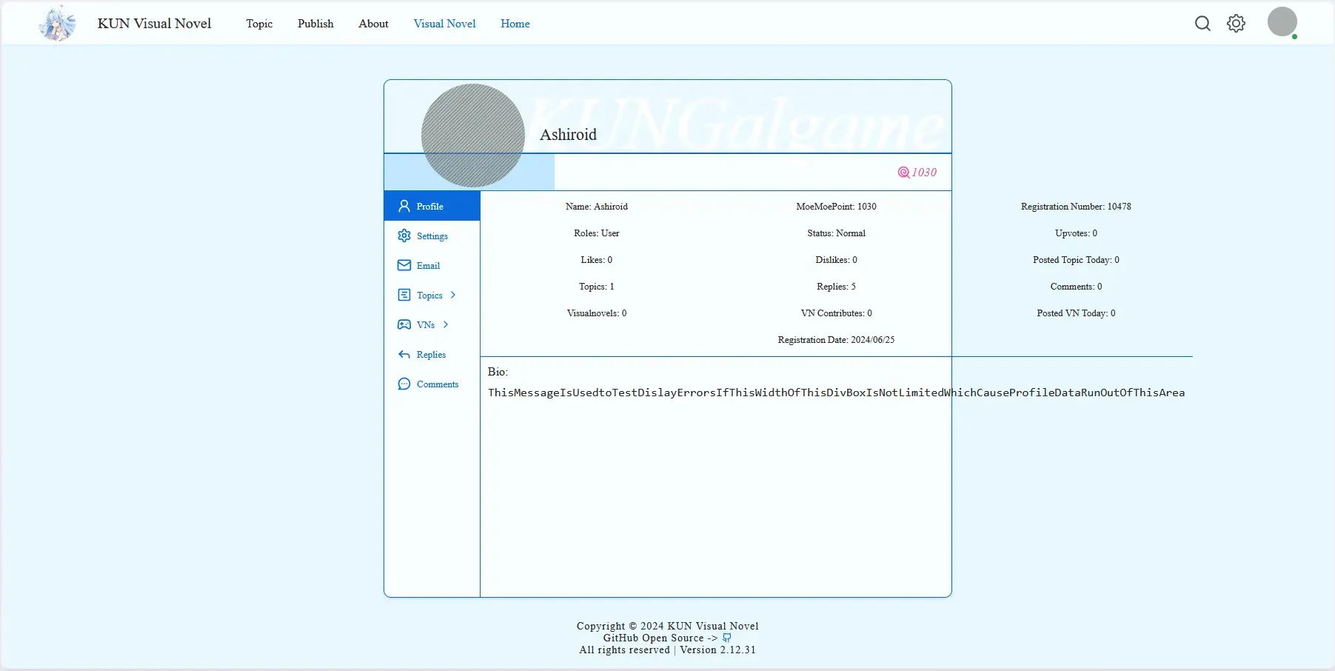1335x671 pixels.
Task: Click 'Posted VN Today: 0' text
Action: [x=1076, y=313]
